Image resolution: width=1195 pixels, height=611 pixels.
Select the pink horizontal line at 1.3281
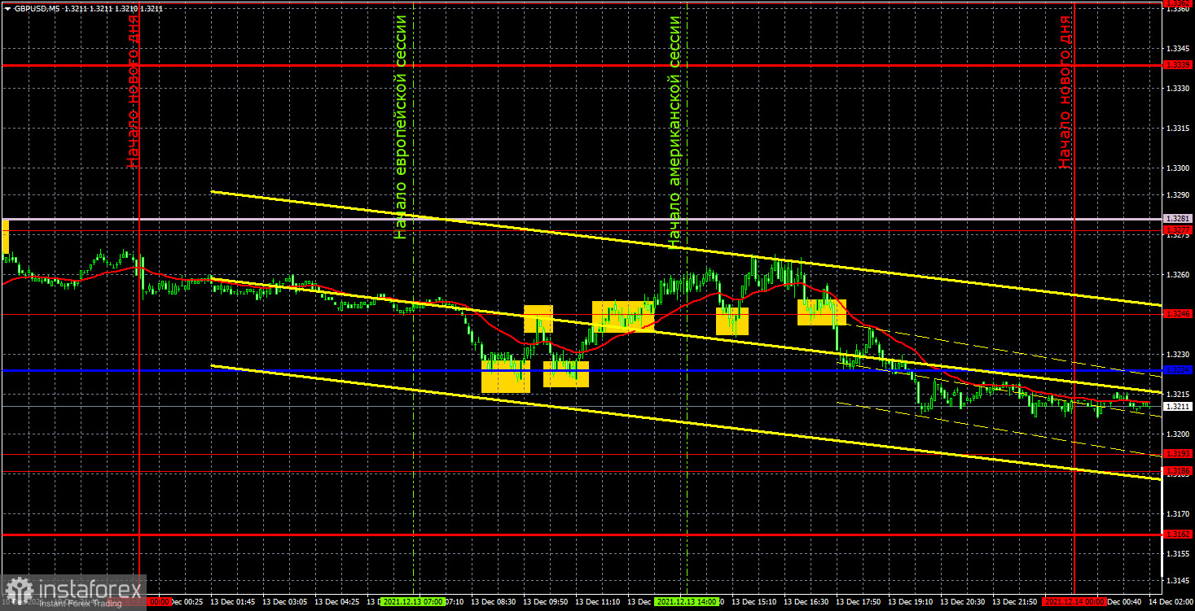tap(581, 219)
